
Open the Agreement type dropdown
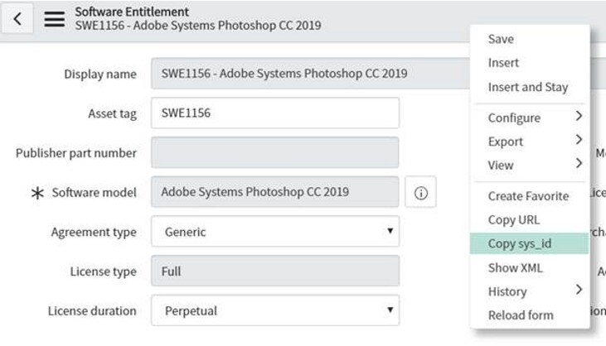(275, 232)
